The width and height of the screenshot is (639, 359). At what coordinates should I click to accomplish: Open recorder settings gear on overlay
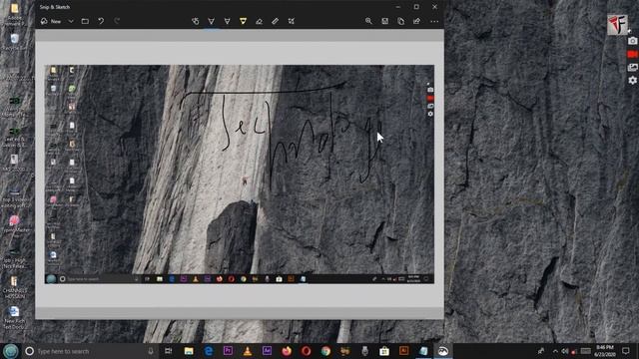[632, 80]
